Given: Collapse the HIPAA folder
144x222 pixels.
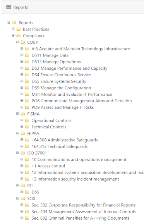Looking at the screenshot, I should tap(17, 133).
